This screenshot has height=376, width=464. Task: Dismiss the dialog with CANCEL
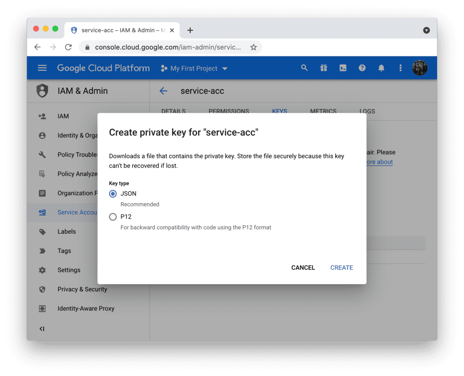[x=303, y=267]
